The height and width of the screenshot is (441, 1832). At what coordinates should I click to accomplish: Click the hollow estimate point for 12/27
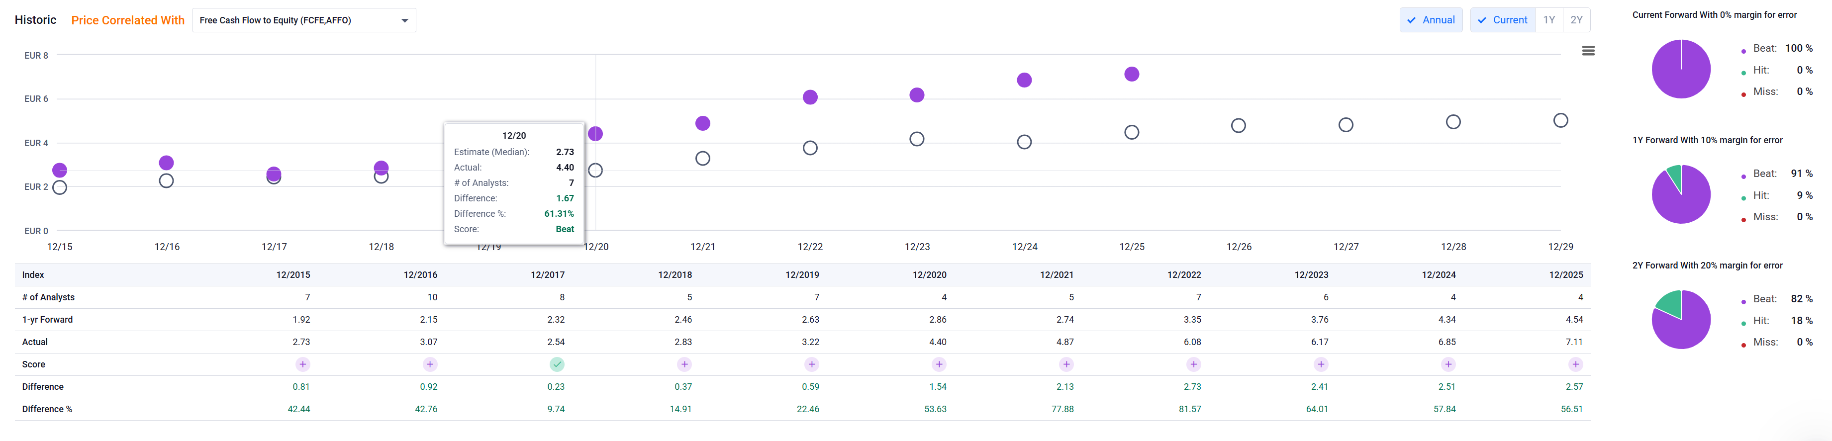(x=1346, y=125)
